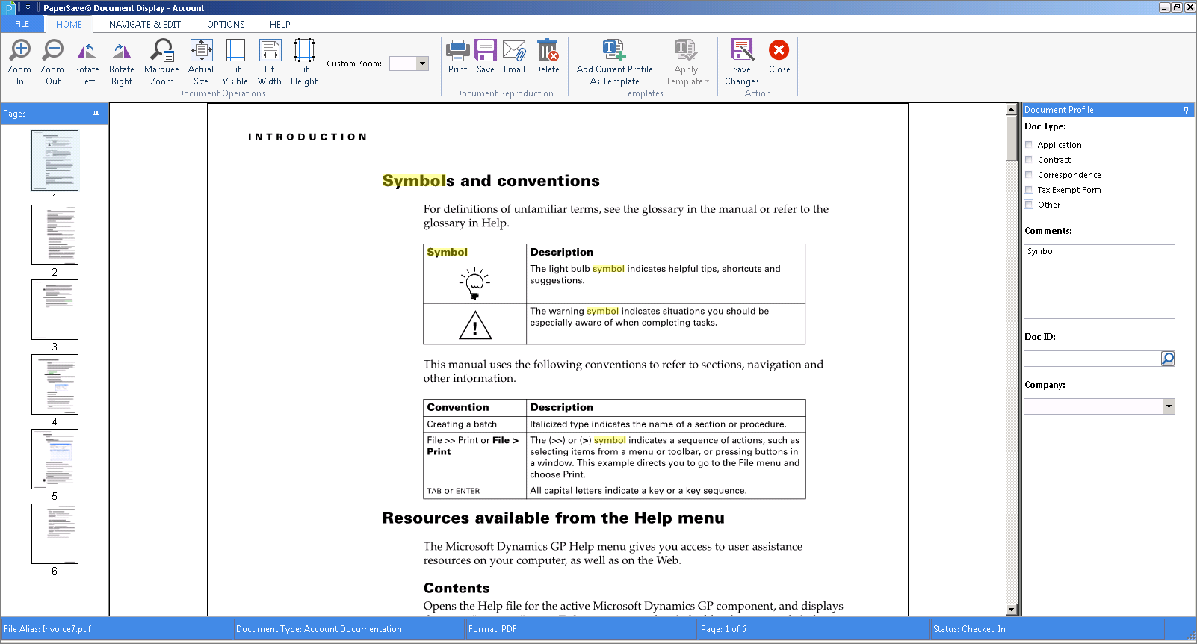Zoom out of the document
This screenshot has width=1197, height=644.
pyautogui.click(x=52, y=62)
